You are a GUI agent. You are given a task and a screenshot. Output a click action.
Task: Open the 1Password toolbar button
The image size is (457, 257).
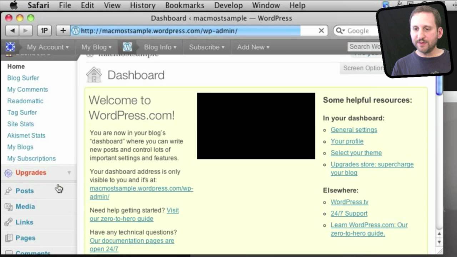(x=44, y=31)
